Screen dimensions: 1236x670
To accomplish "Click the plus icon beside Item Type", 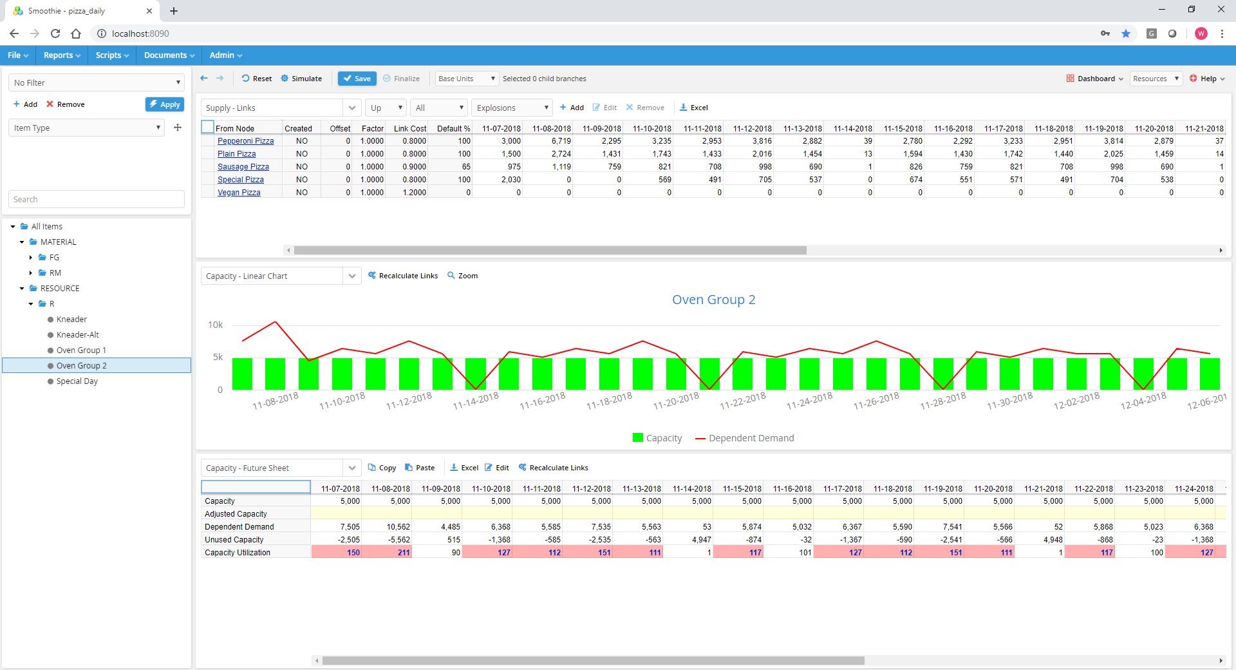I will pos(178,128).
